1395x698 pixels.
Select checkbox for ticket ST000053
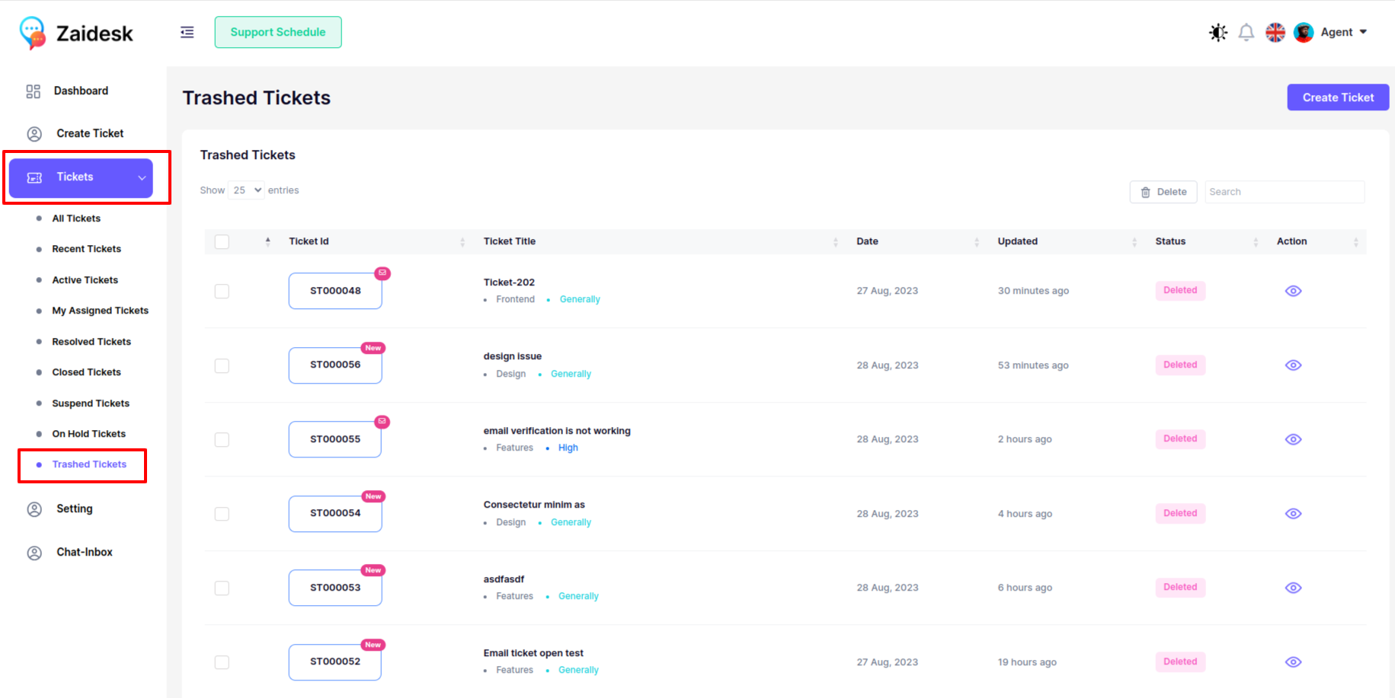coord(222,588)
